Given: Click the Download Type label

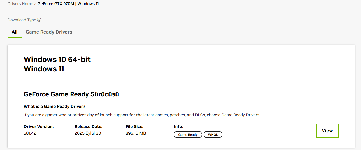Looking at the screenshot, I should (22, 20).
